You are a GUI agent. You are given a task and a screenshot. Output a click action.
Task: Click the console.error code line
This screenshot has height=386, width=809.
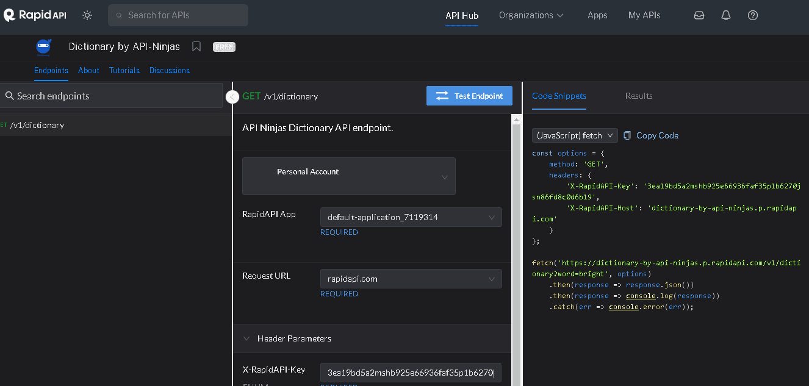tap(621, 307)
